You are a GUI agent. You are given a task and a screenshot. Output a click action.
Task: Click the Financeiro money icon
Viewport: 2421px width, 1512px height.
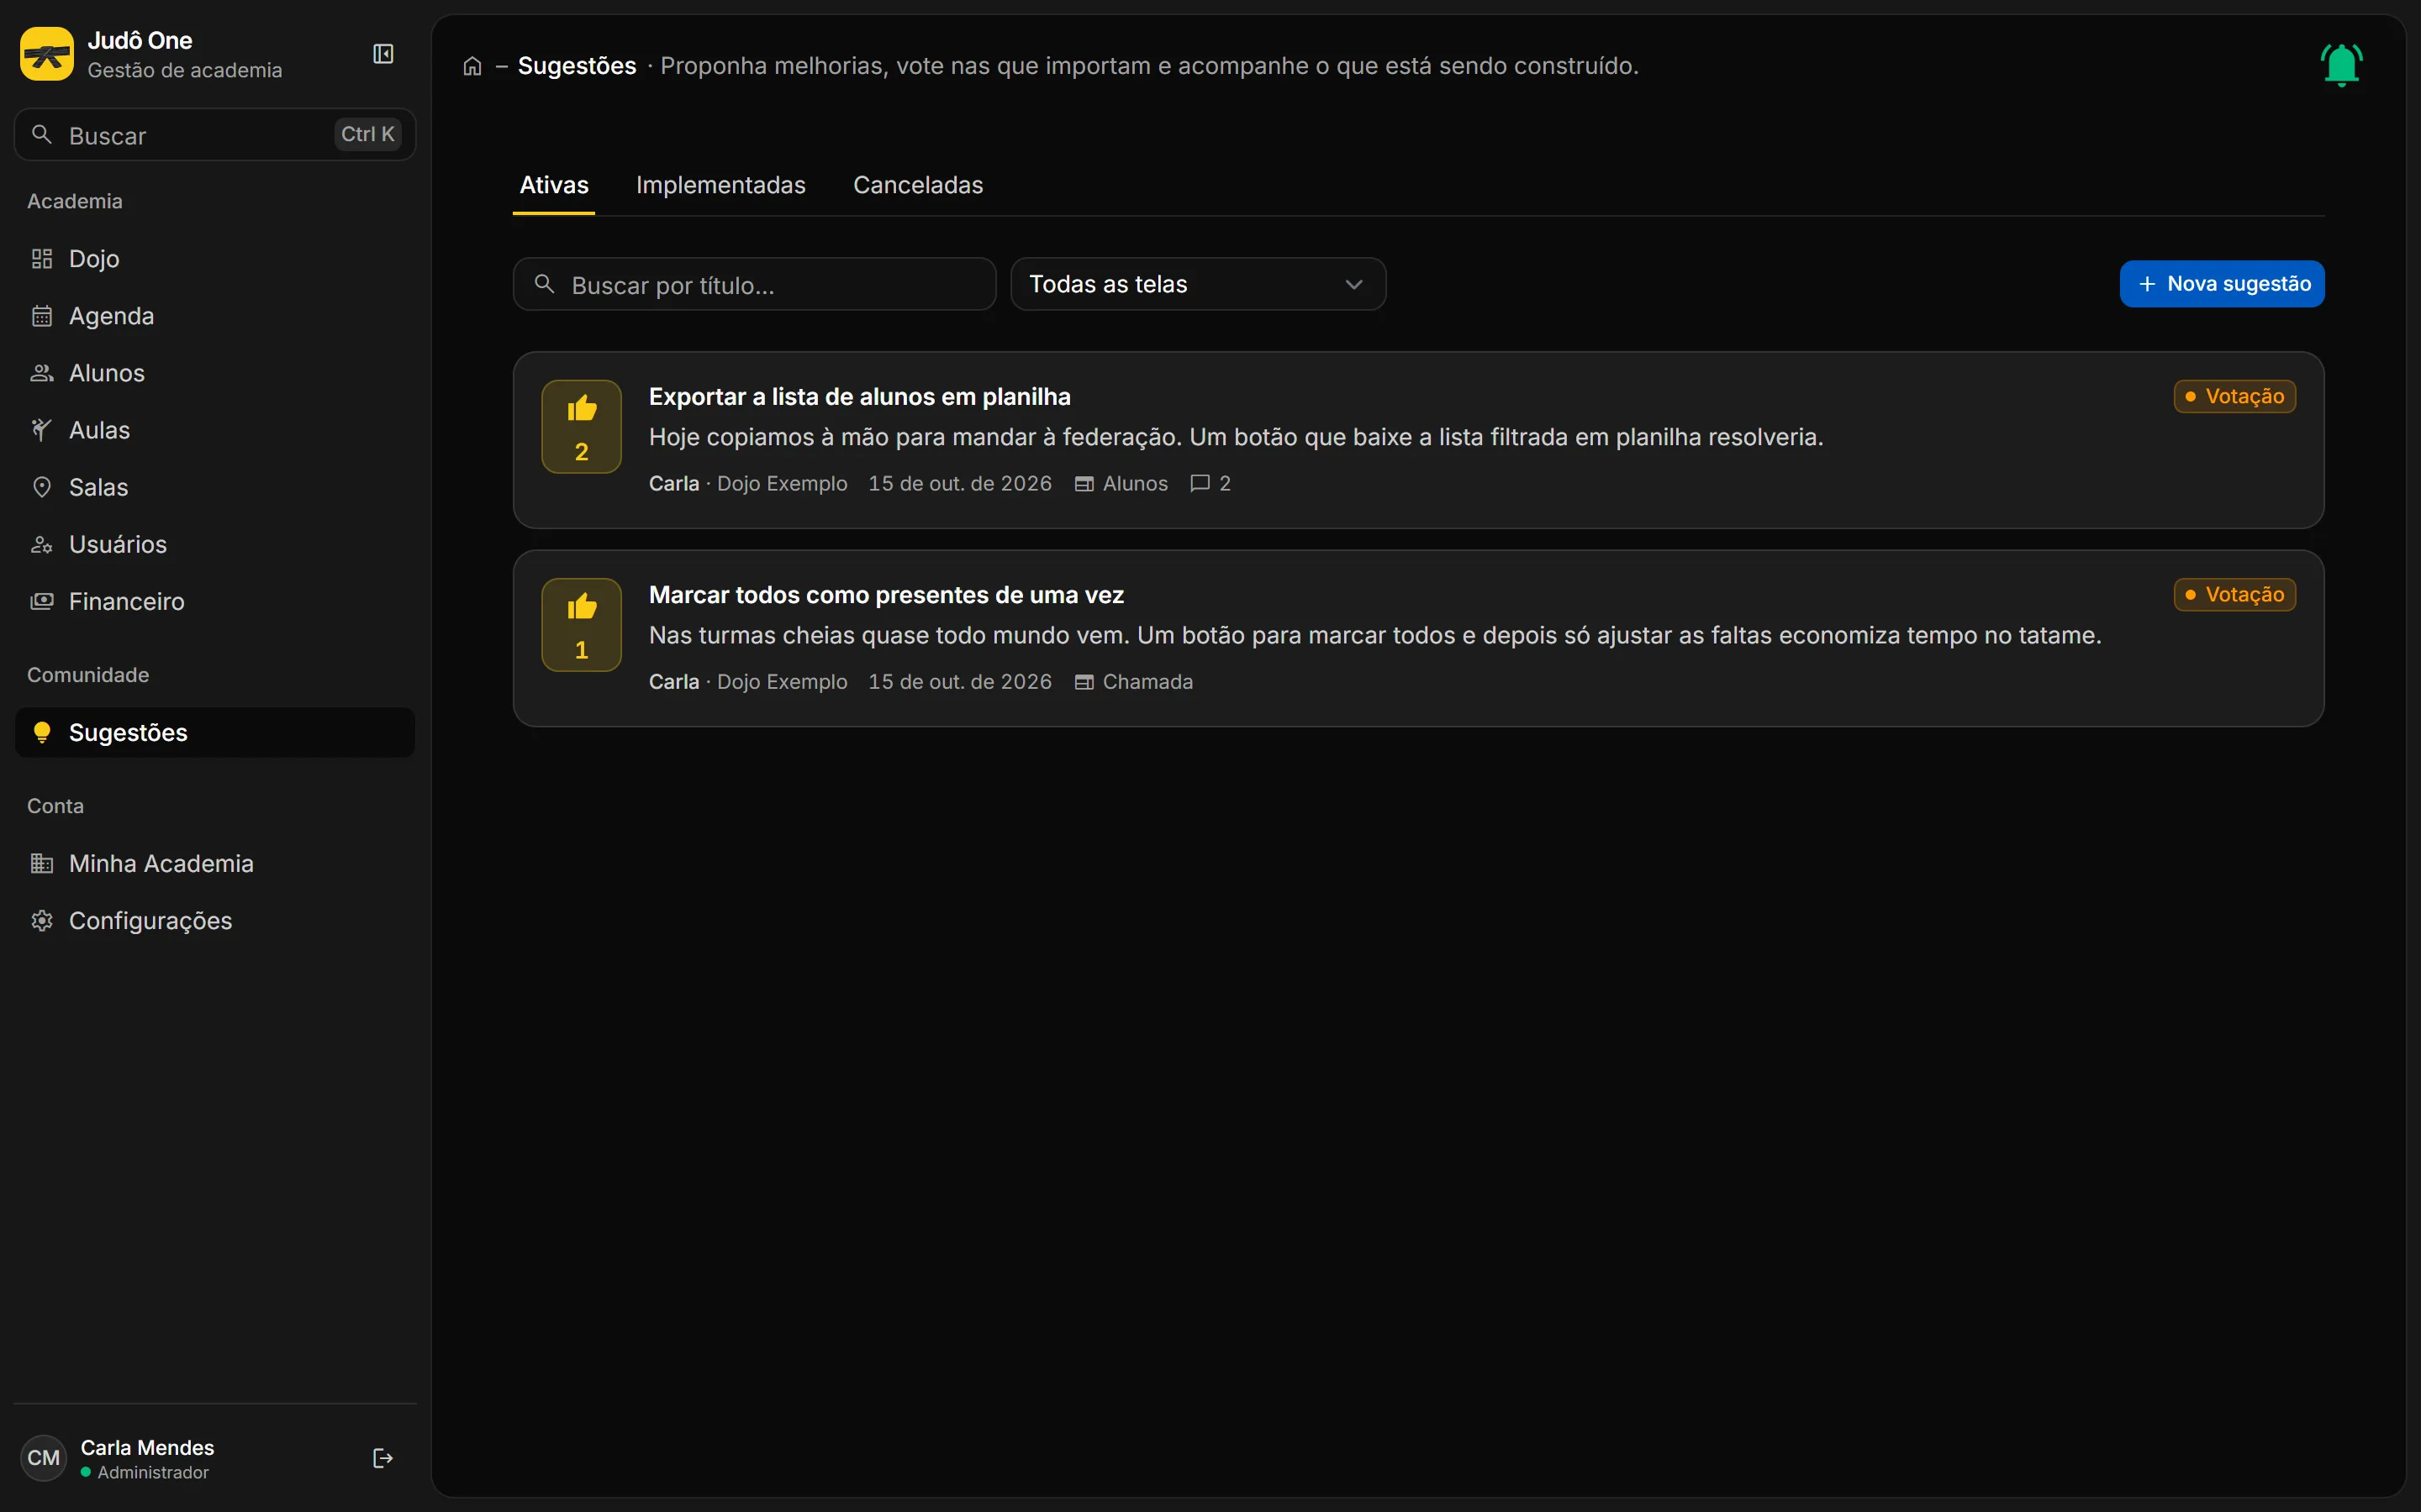[x=42, y=601]
